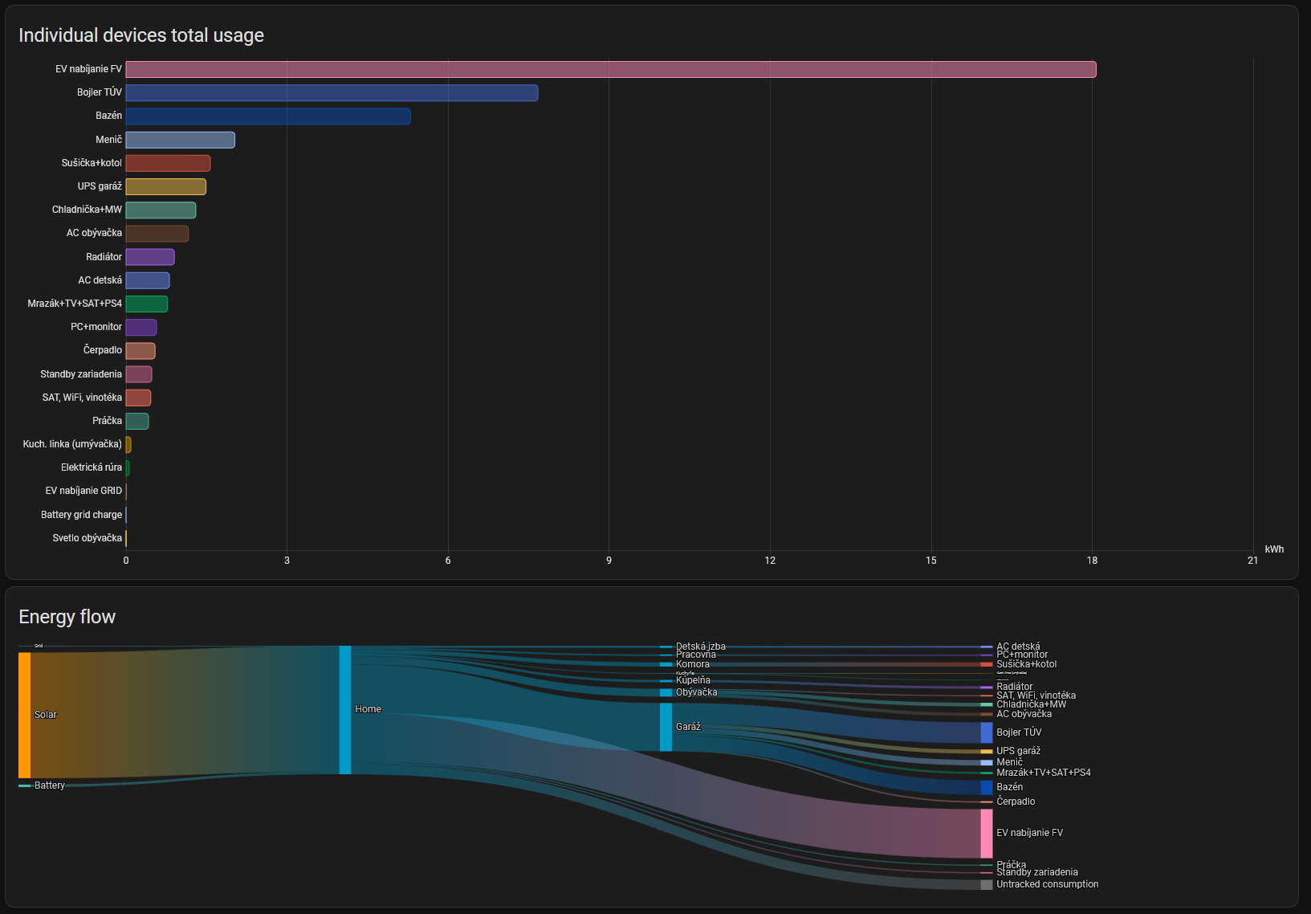Click the Sušička+kotol usage bar
This screenshot has width=1311, height=914.
168,164
